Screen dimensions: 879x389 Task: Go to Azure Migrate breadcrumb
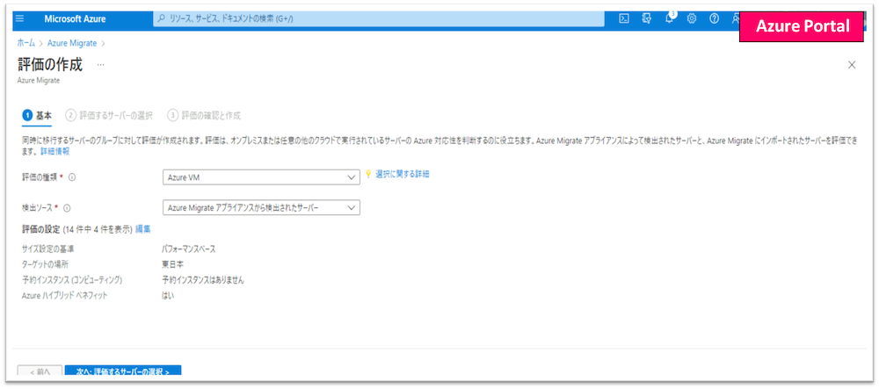coord(72,42)
